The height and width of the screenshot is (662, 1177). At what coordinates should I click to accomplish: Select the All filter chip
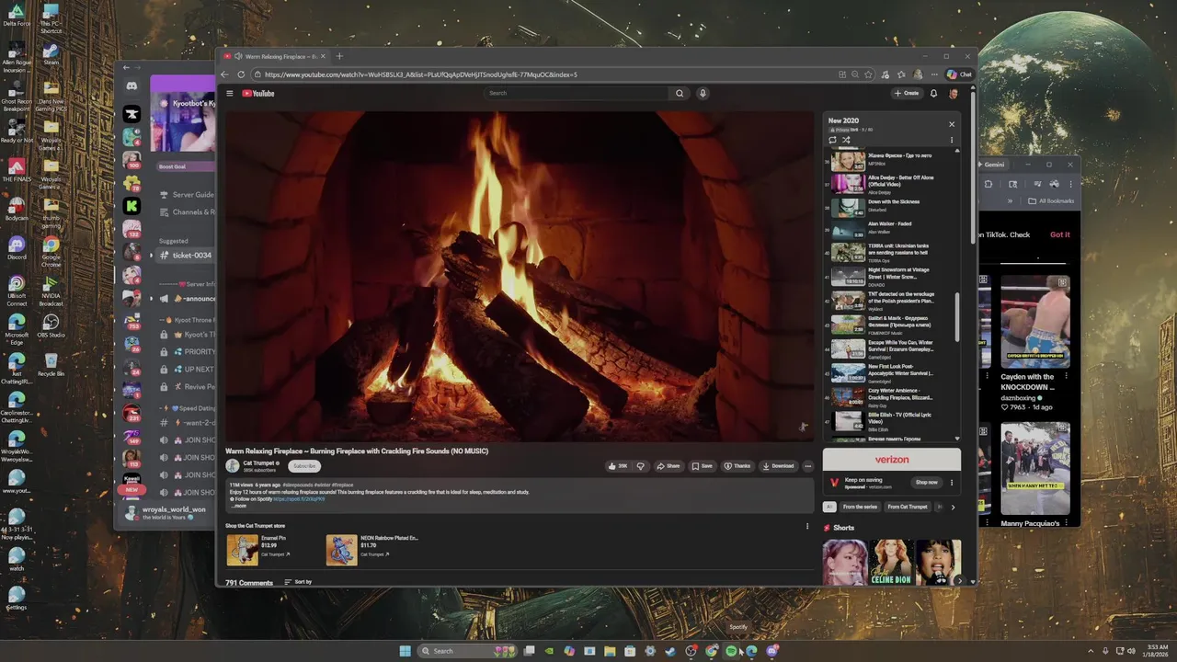click(x=829, y=507)
